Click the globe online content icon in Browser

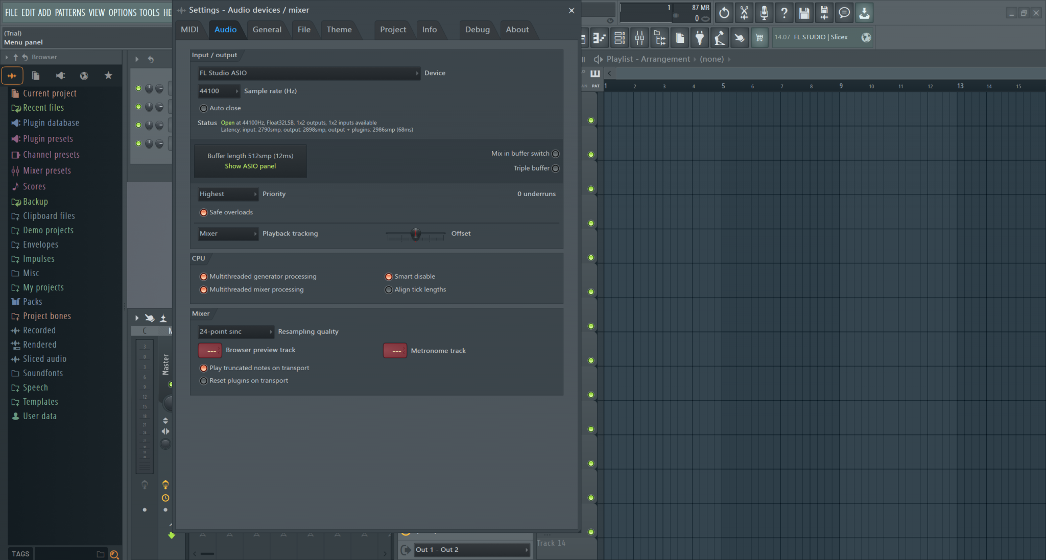[83, 75]
